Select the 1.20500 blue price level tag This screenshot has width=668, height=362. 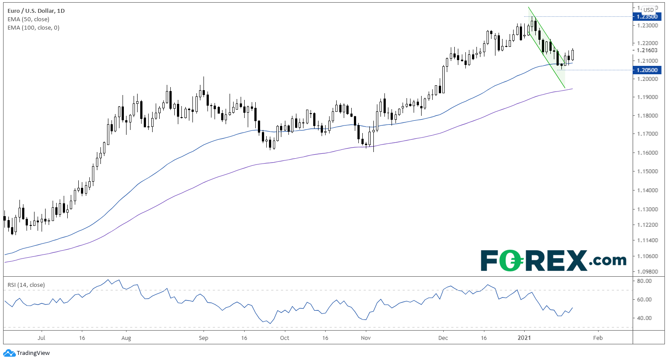(647, 70)
